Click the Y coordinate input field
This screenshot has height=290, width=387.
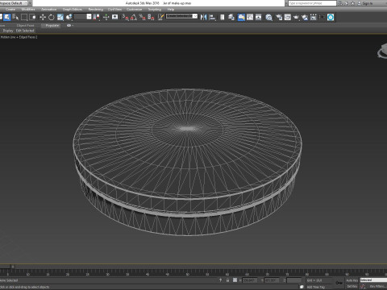click(x=272, y=280)
